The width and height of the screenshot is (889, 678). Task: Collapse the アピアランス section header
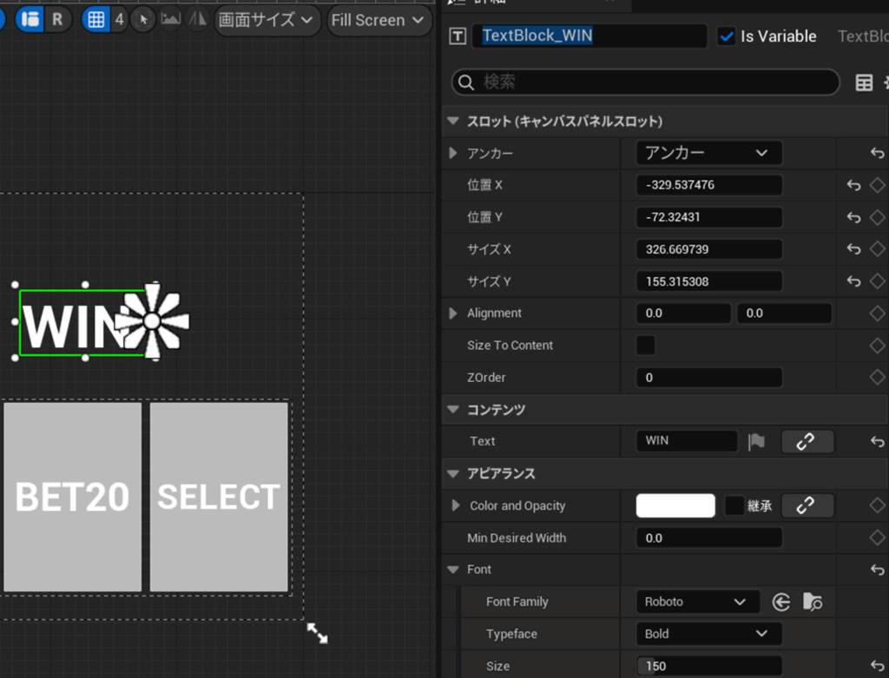[452, 474]
